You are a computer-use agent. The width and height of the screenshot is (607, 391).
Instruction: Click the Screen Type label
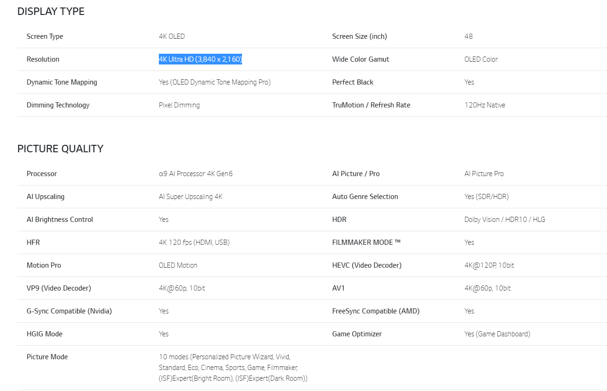(45, 36)
